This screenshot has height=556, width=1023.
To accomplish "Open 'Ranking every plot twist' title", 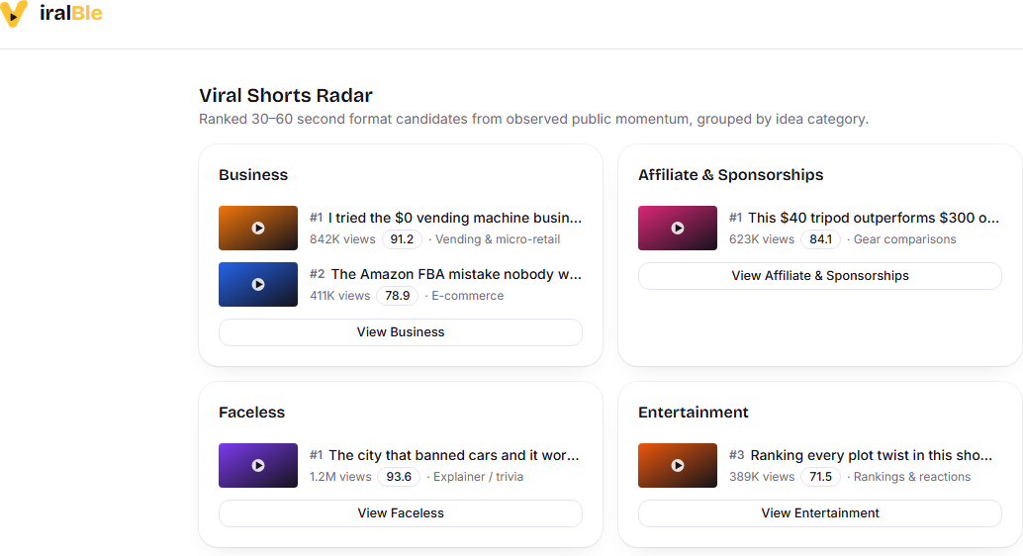I will tap(871, 455).
